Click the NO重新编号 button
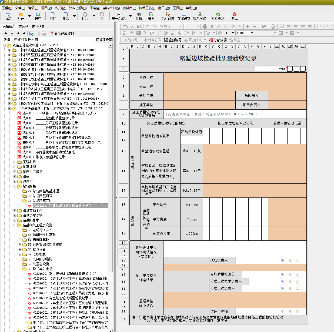This screenshot has width=334, height=332. pyautogui.click(x=173, y=40)
